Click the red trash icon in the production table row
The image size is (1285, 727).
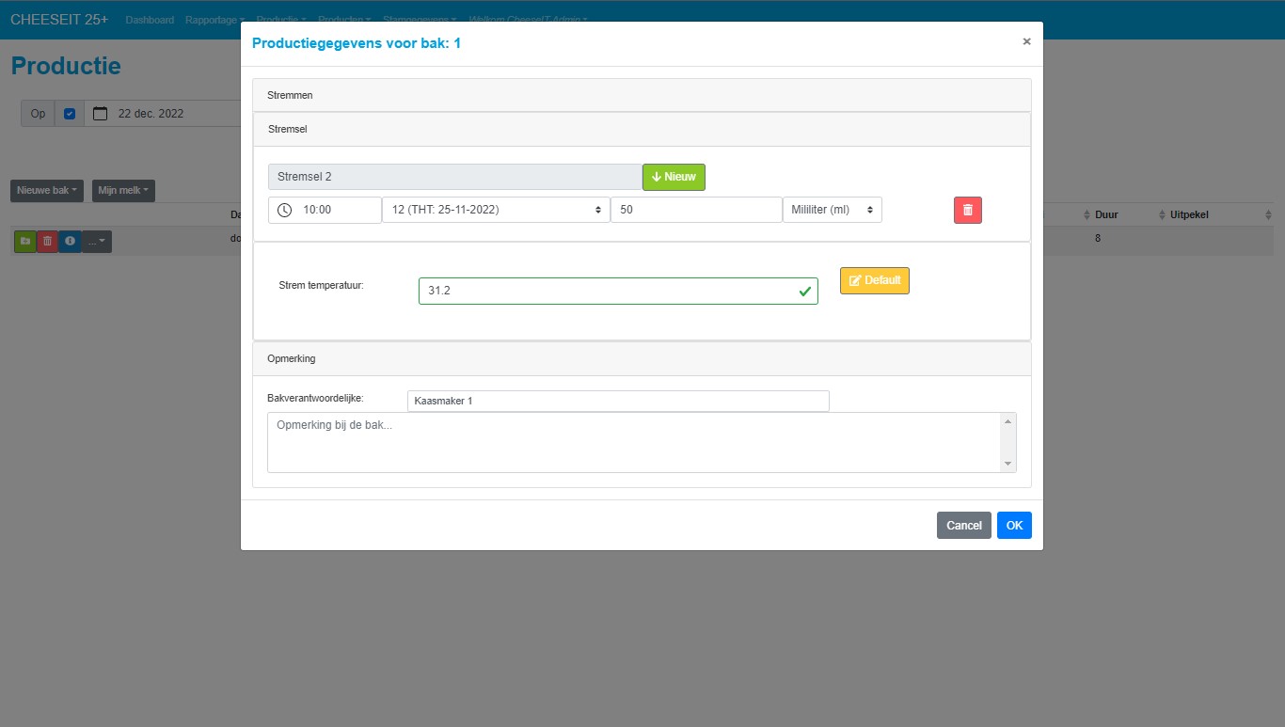(x=47, y=242)
